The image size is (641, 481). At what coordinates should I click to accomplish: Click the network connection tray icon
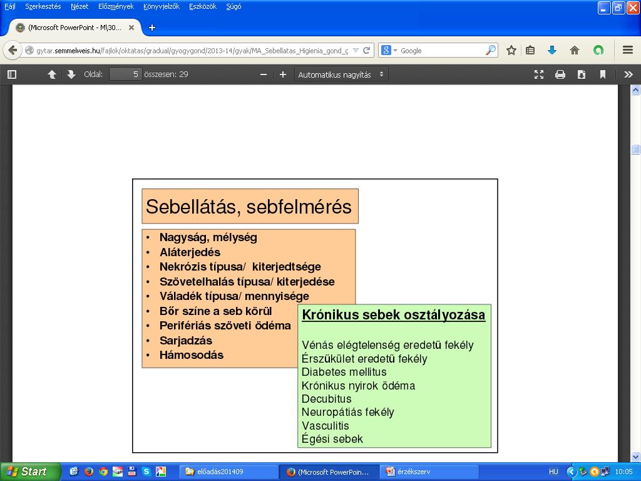click(x=605, y=472)
